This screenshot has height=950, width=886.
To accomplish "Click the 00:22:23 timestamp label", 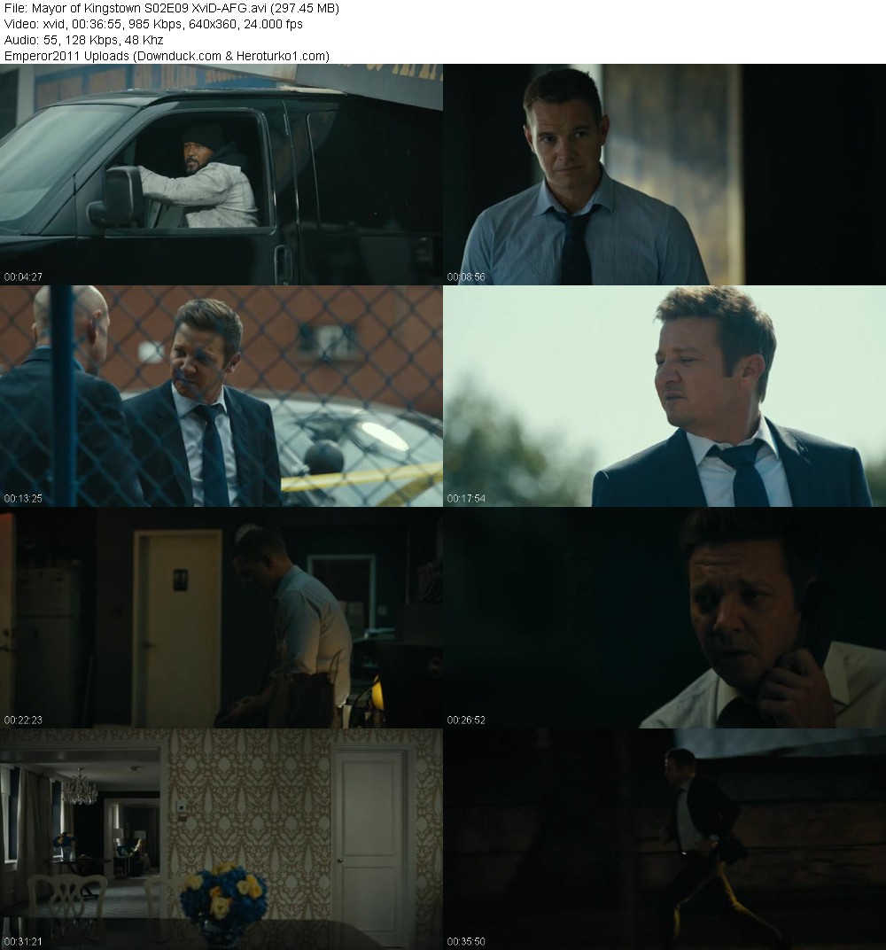I will pyautogui.click(x=23, y=720).
